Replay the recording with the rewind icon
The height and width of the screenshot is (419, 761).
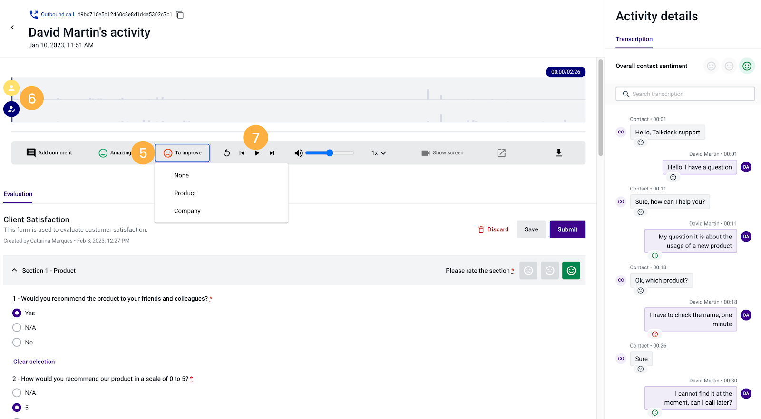(227, 153)
